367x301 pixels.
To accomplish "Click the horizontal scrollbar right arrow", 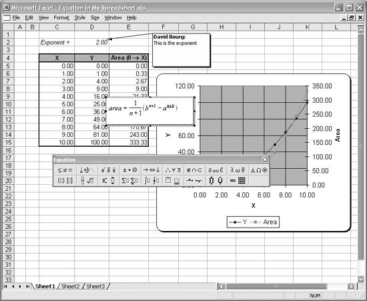I will (x=351, y=286).
